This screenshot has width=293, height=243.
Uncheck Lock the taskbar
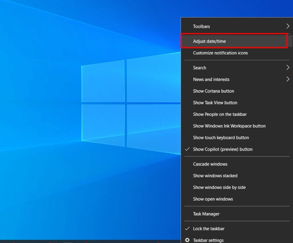237,229
